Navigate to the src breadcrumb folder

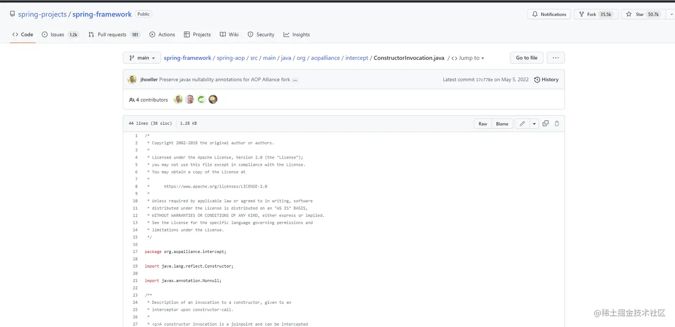(254, 58)
